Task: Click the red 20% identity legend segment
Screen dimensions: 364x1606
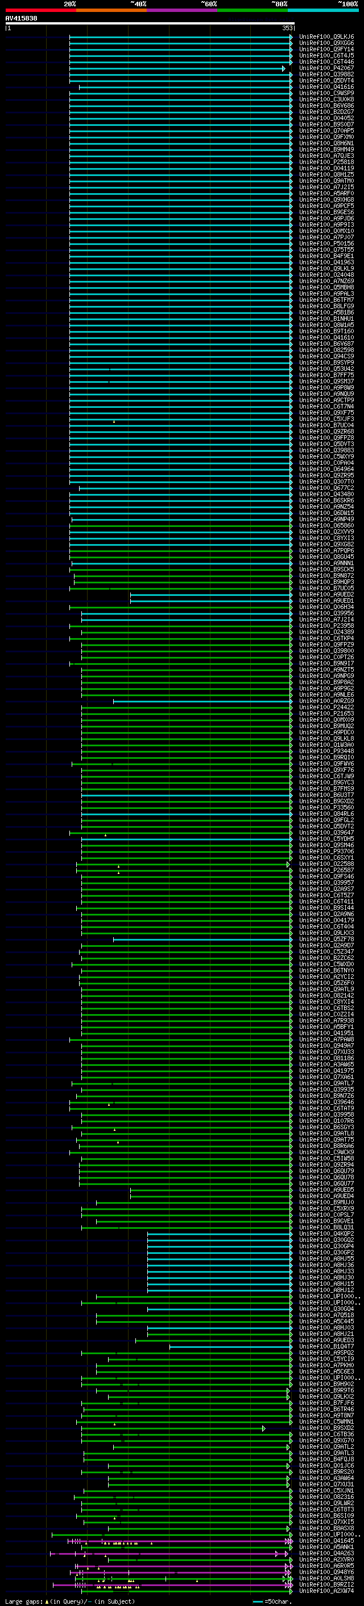Action: [x=40, y=10]
